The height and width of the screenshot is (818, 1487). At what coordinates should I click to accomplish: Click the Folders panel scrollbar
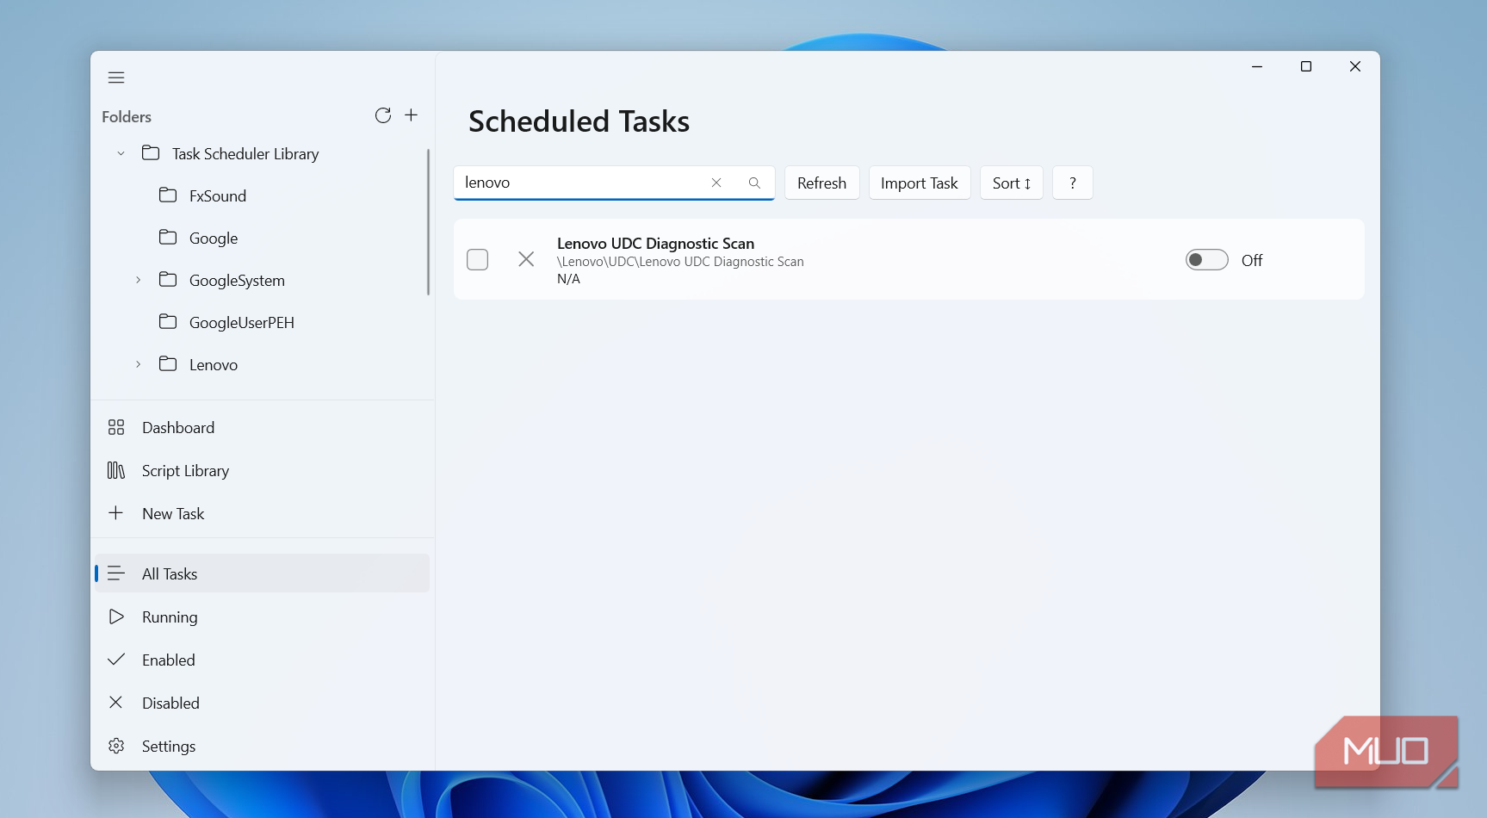tap(428, 222)
